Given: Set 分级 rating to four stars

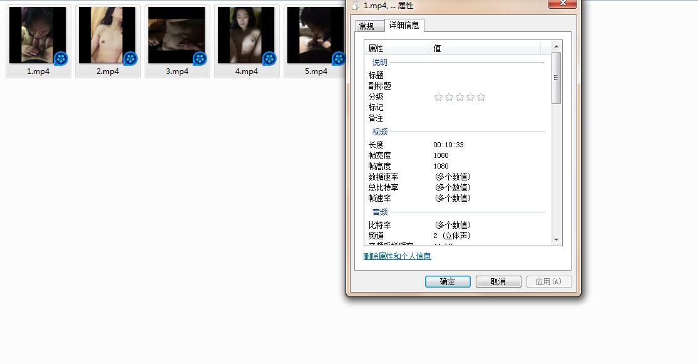Looking at the screenshot, I should pos(471,97).
